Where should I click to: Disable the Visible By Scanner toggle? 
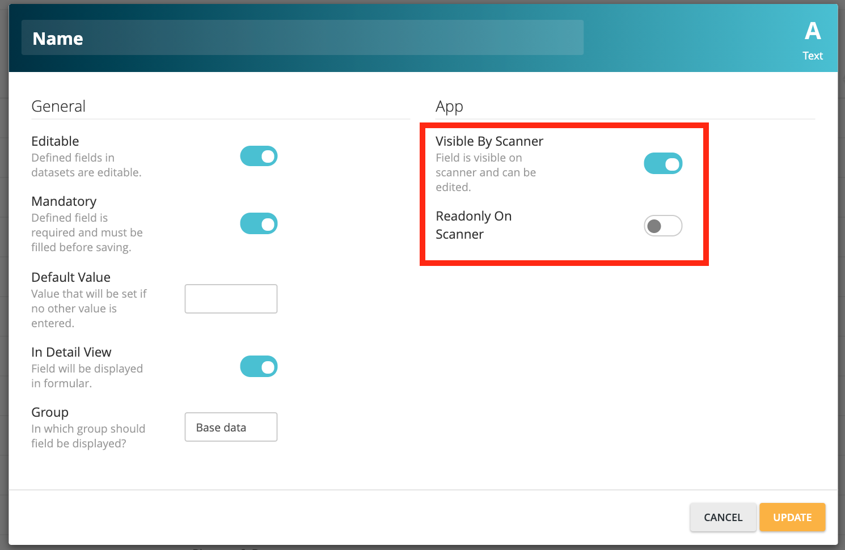click(x=663, y=164)
